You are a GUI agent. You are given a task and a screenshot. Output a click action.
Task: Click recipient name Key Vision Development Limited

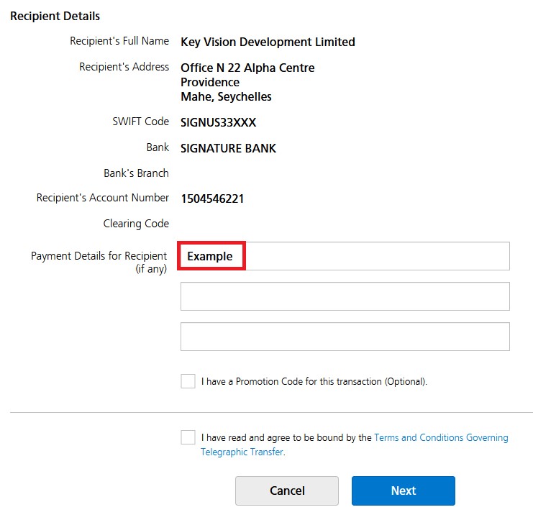[268, 42]
